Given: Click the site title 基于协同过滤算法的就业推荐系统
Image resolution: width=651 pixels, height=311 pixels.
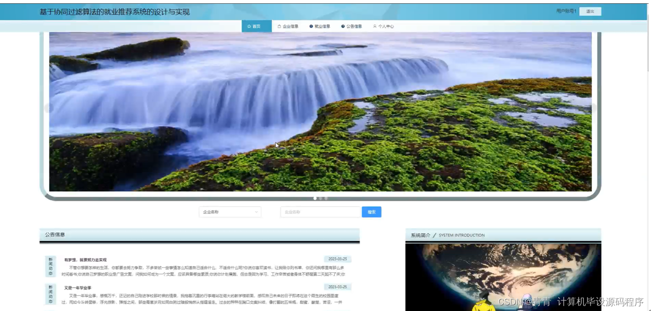Looking at the screenshot, I should [x=115, y=12].
